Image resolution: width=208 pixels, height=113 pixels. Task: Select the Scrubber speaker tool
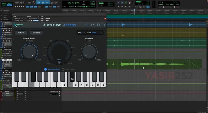pyautogui.click(x=52, y=3)
